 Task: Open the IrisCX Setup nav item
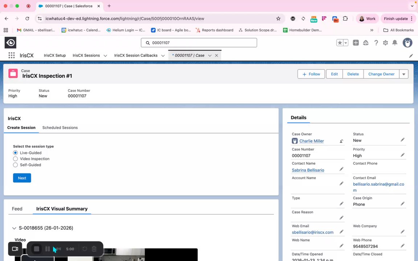(55, 55)
